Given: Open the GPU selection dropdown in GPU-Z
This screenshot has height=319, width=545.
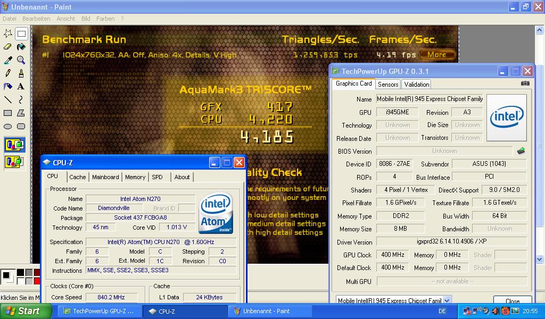Looking at the screenshot, I should (447, 300).
